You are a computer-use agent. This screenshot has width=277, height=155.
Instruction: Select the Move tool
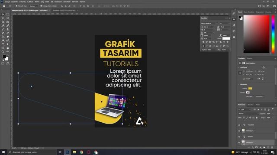pos(3,14)
